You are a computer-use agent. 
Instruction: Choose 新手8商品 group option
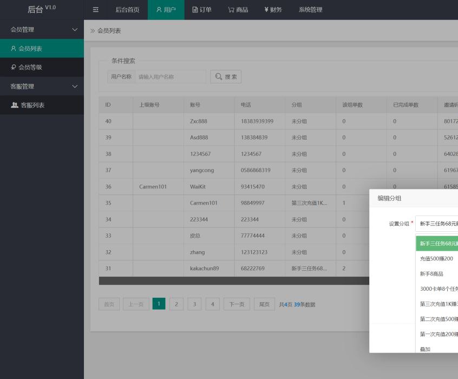coord(431,274)
